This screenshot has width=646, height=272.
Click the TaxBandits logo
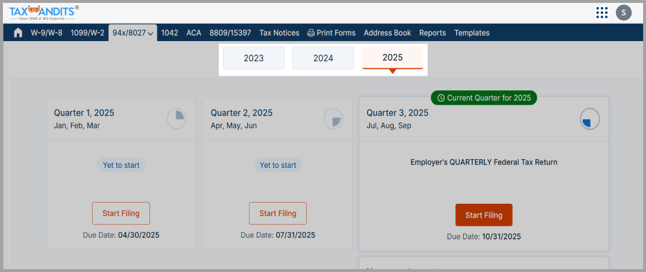pos(44,12)
